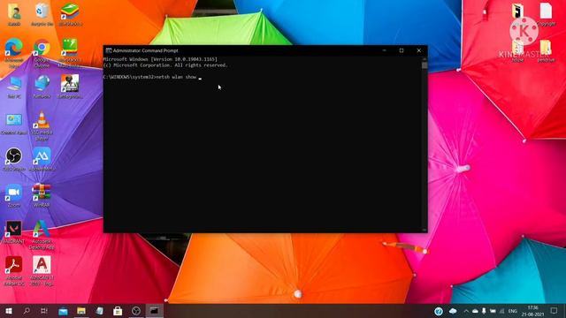This screenshot has width=566, height=318.
Task: Click the Windows Start button
Action: tap(9, 311)
